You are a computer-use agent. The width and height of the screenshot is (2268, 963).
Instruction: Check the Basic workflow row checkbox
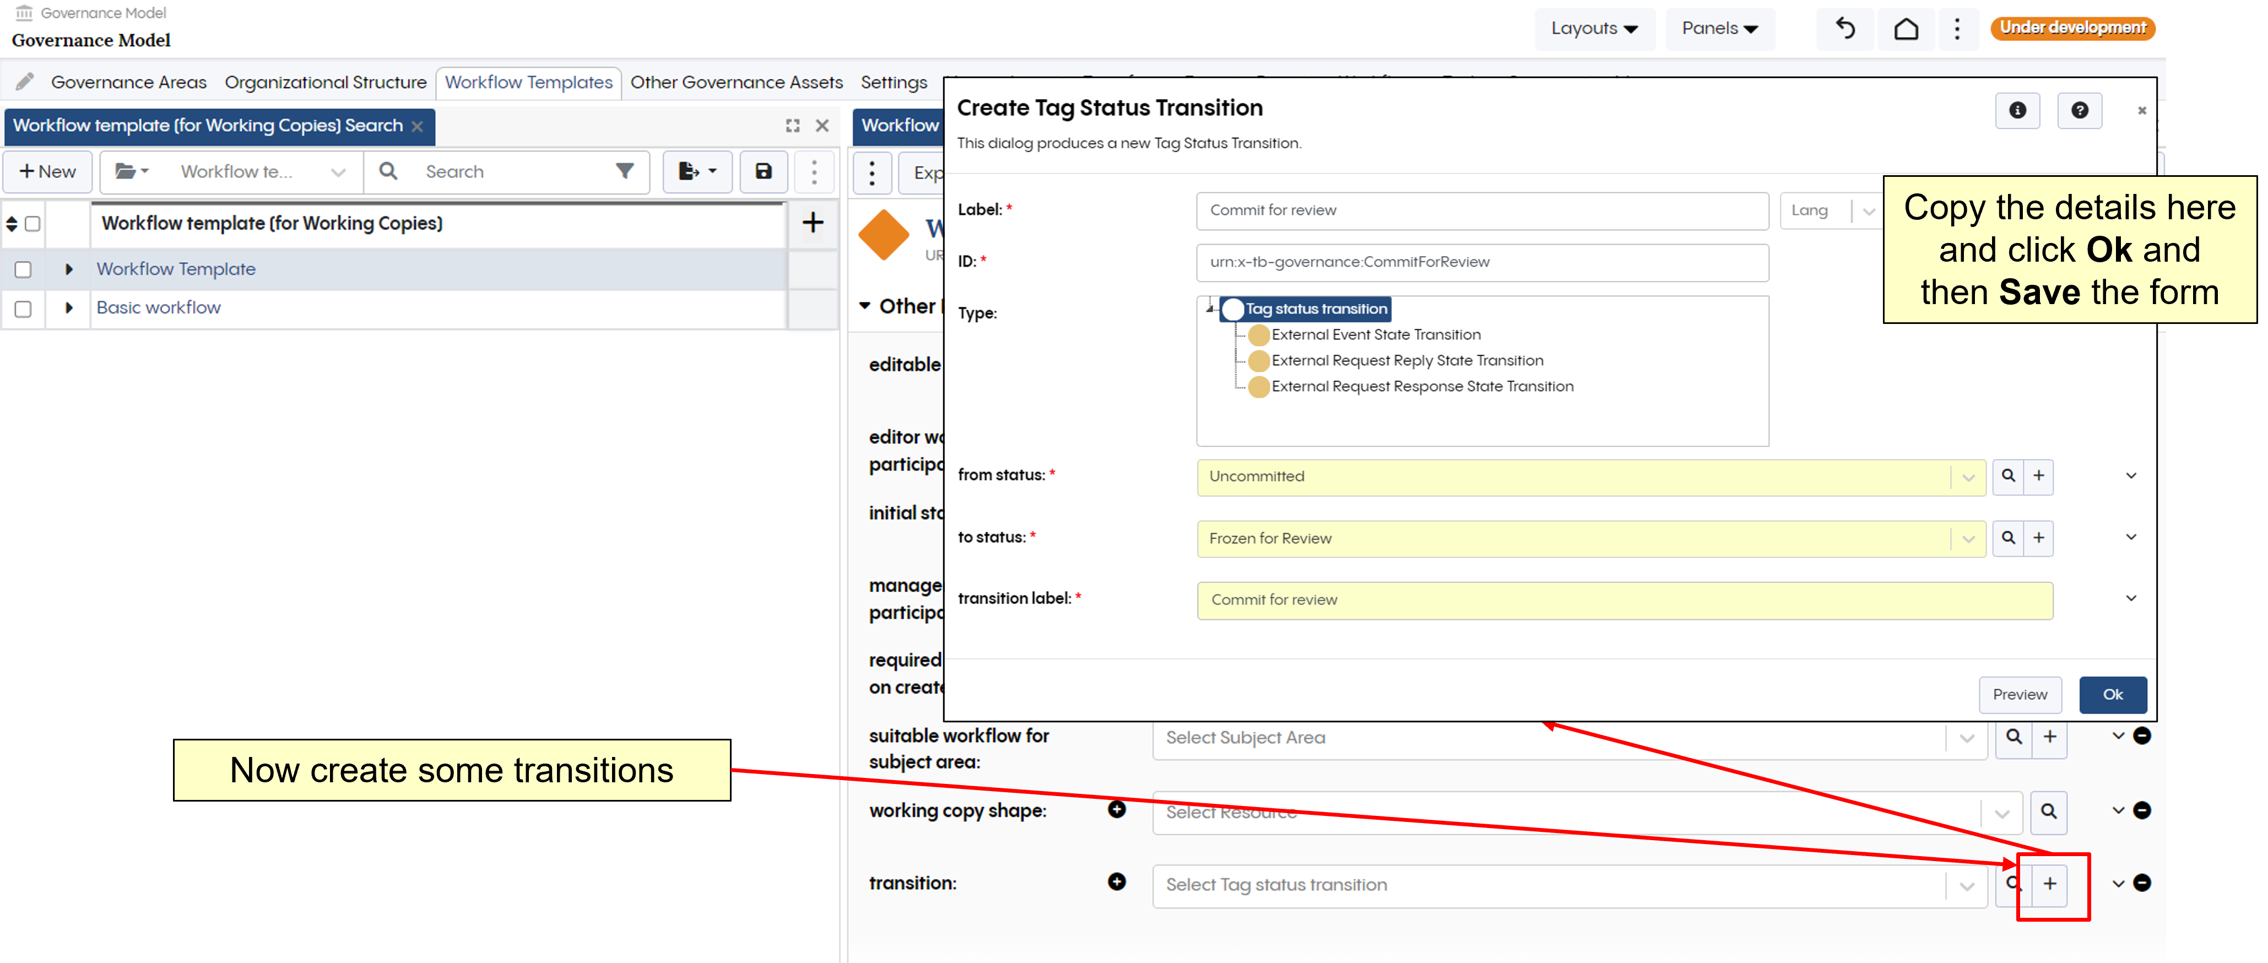point(24,308)
